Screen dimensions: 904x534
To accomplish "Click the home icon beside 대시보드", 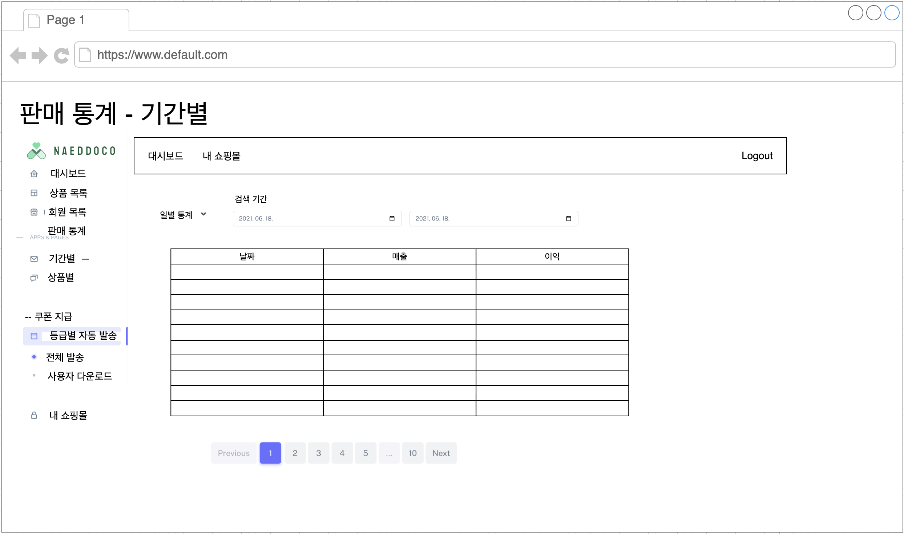I will (x=34, y=174).
